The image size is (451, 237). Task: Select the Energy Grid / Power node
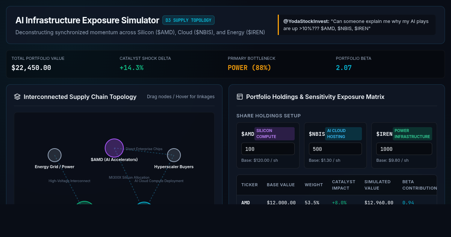pyautogui.click(x=54, y=155)
